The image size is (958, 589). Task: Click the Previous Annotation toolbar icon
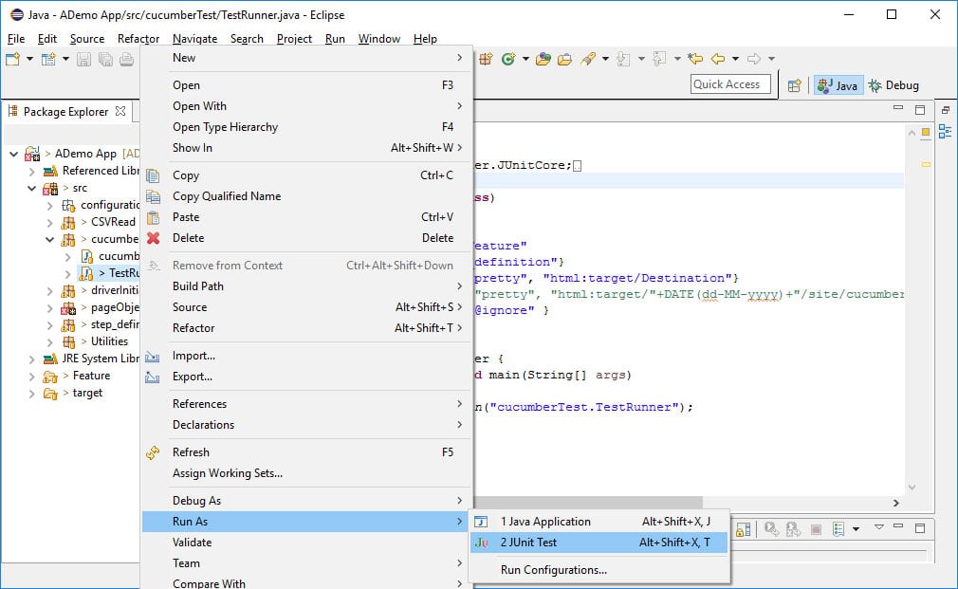pos(659,59)
